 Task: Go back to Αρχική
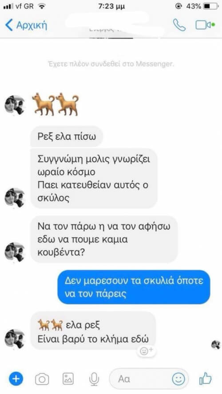pyautogui.click(x=26, y=25)
